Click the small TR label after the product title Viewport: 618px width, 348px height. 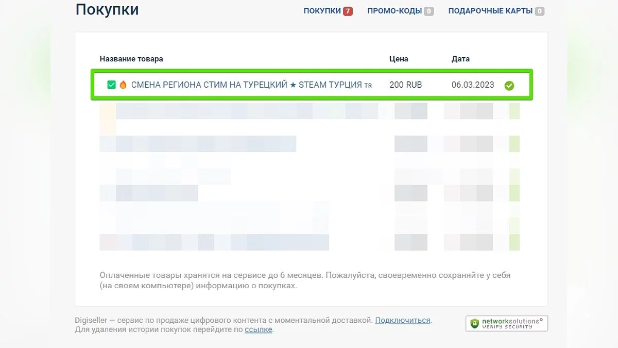(368, 86)
